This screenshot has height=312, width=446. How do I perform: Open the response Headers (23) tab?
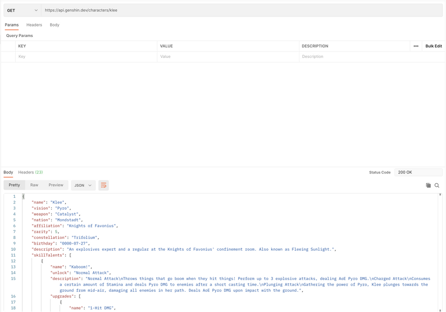(x=30, y=172)
